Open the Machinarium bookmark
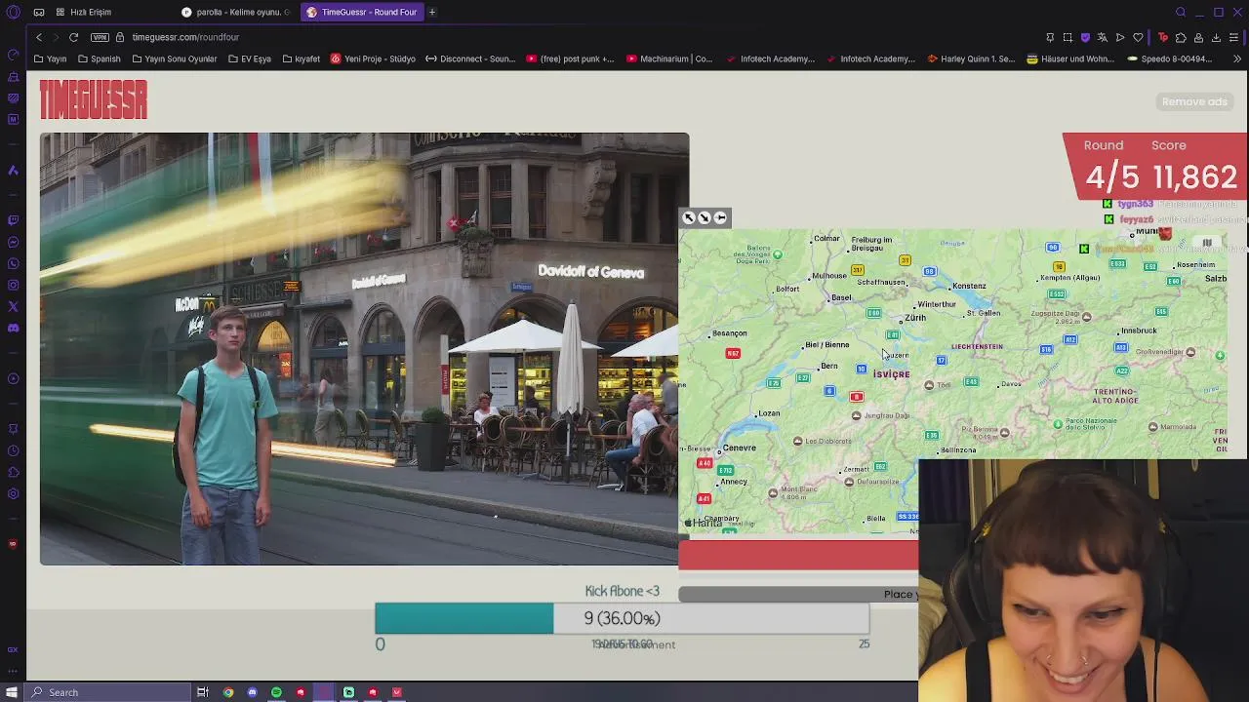The height and width of the screenshot is (702, 1249). pyautogui.click(x=669, y=58)
